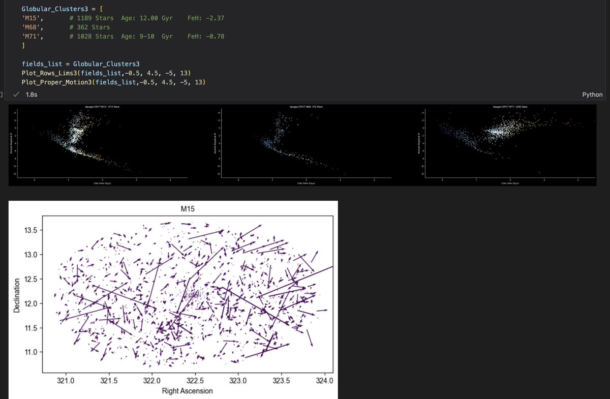This screenshot has height=399, width=610.
Task: Open the Python cell language selector
Action: [592, 95]
